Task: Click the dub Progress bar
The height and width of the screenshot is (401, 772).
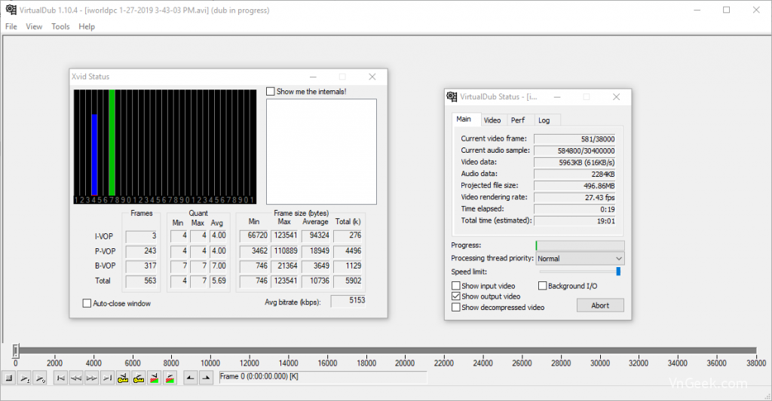Action: click(580, 245)
